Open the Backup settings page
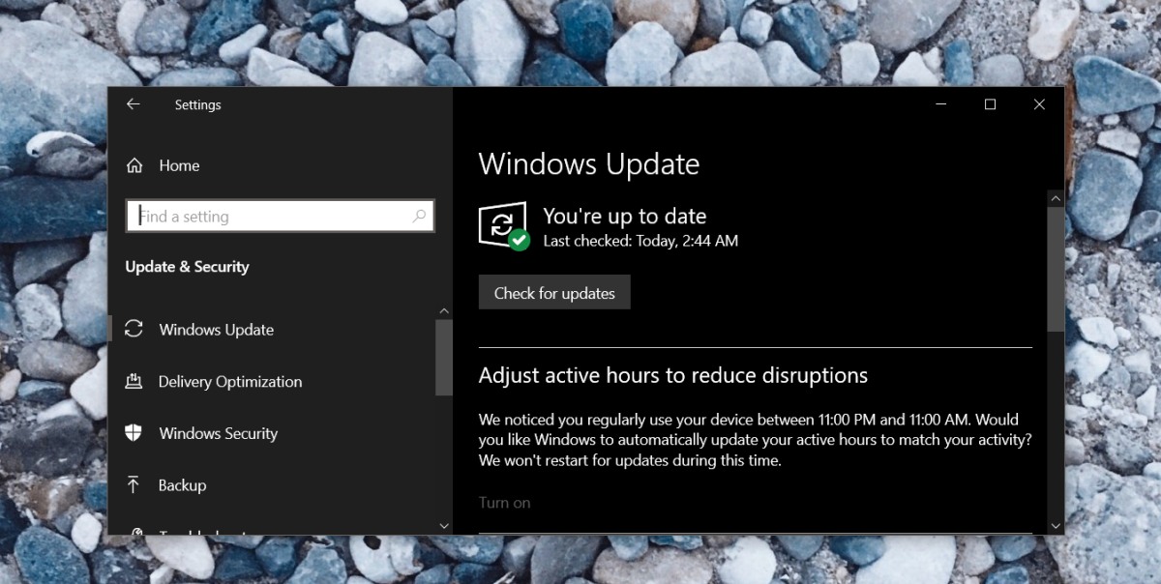The width and height of the screenshot is (1161, 584). pos(182,485)
